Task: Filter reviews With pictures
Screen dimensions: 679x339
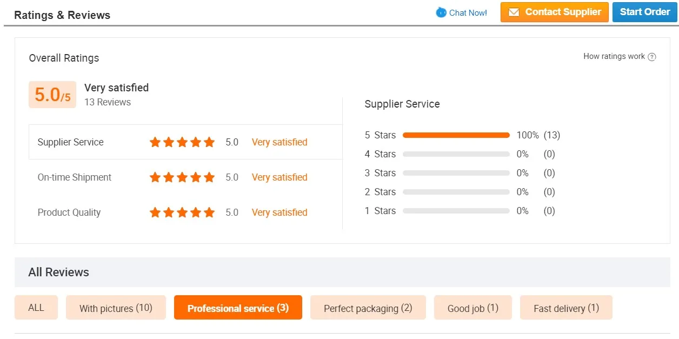Action: pyautogui.click(x=116, y=308)
